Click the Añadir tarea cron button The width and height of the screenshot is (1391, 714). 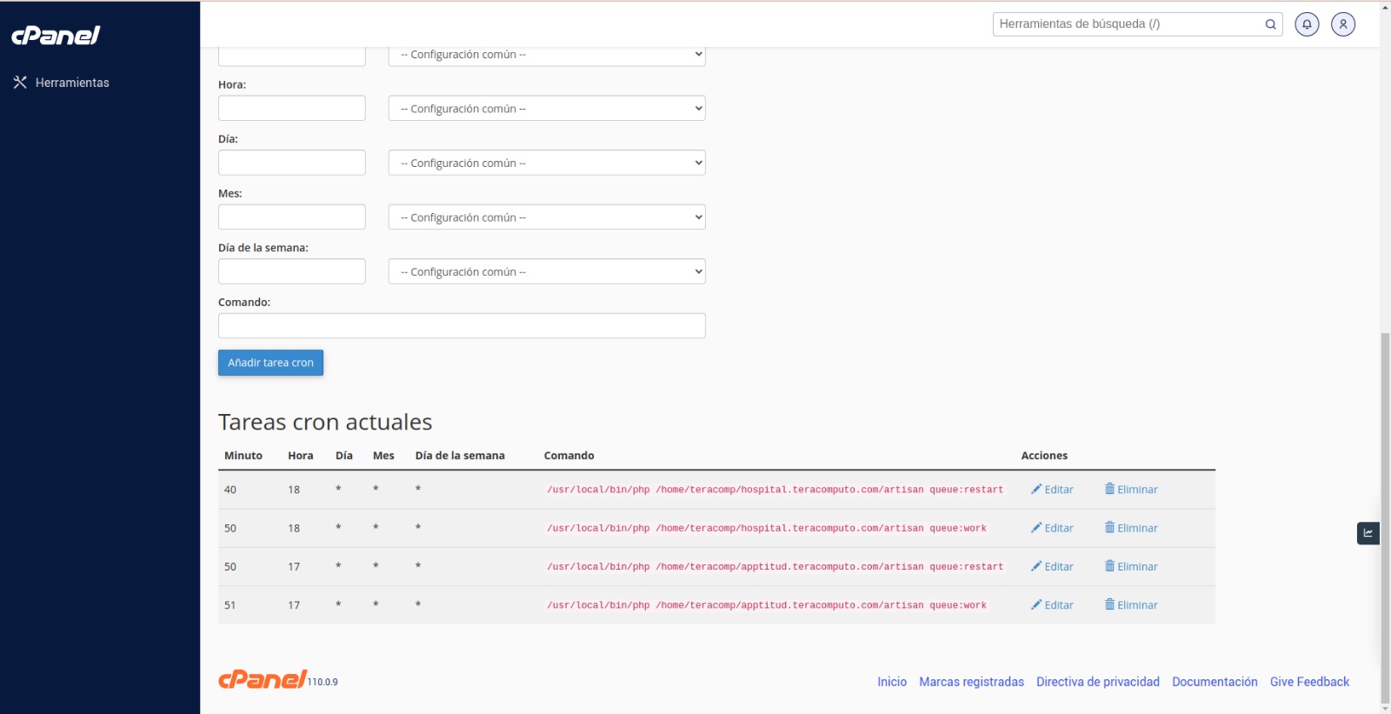click(270, 363)
